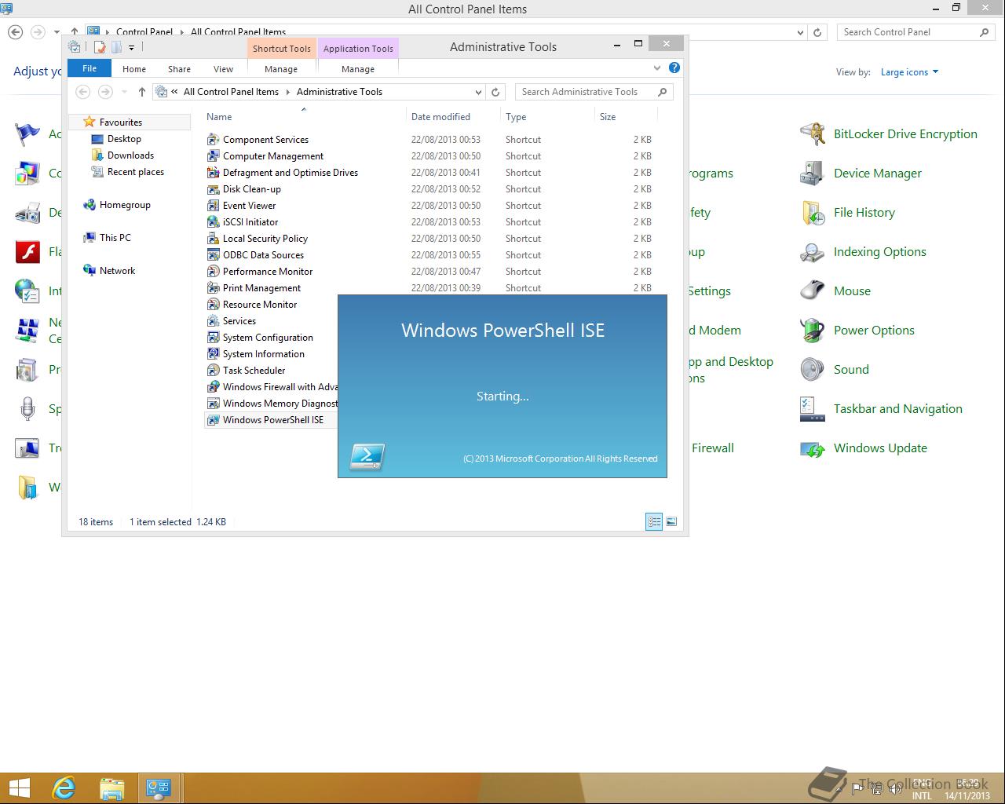Open Sound icon in Control Panel

812,370
